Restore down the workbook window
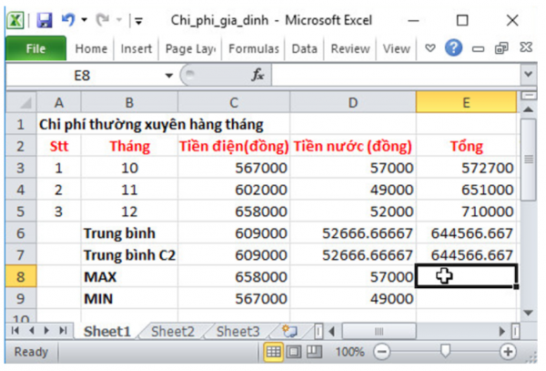Screen dimensions: 546x371 tap(501, 48)
